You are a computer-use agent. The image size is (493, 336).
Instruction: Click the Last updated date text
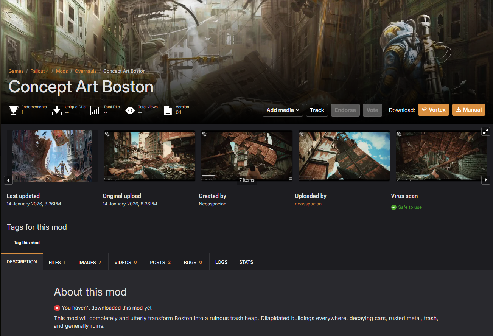coord(34,204)
